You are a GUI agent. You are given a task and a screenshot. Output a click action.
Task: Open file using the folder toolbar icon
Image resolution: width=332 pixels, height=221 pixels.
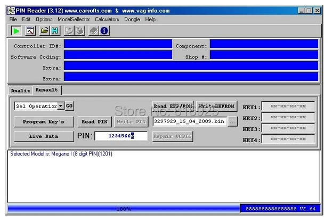coord(45,31)
